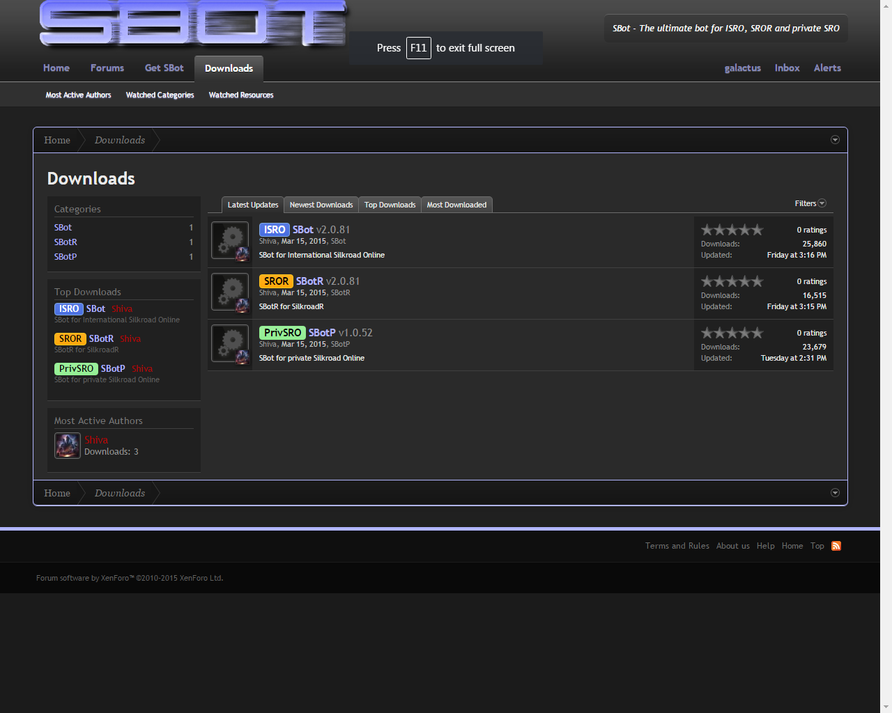Click Home in the bottom breadcrumb
The height and width of the screenshot is (713, 892).
click(x=57, y=493)
